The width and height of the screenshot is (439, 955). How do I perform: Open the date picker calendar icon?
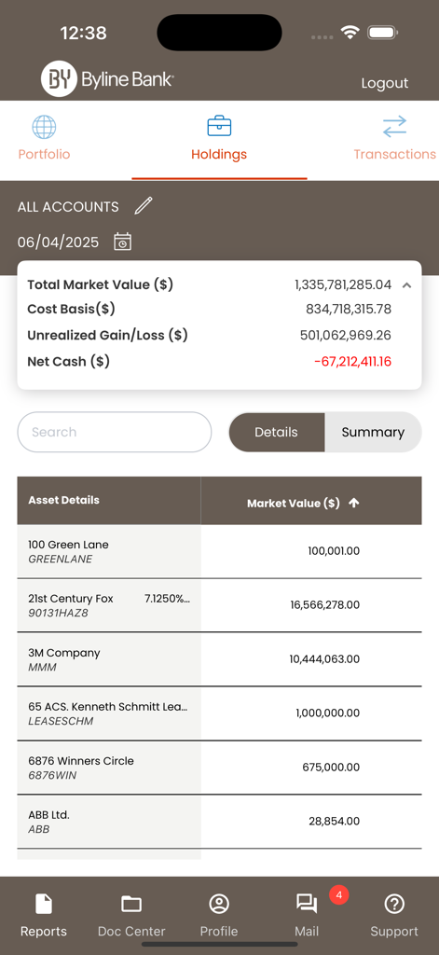pyautogui.click(x=122, y=242)
